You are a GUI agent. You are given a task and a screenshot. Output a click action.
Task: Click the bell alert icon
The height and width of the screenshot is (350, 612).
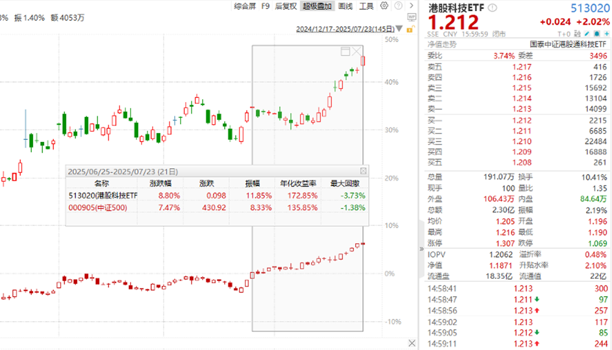pos(596,34)
